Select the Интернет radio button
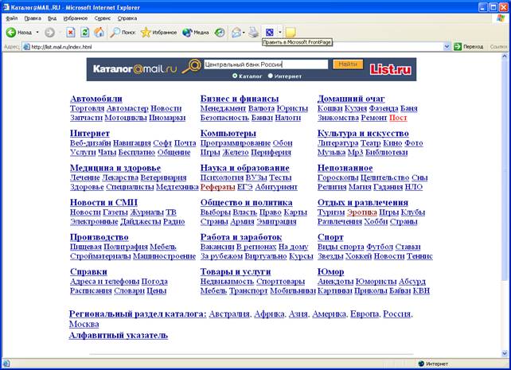The height and width of the screenshot is (370, 511). click(x=270, y=76)
